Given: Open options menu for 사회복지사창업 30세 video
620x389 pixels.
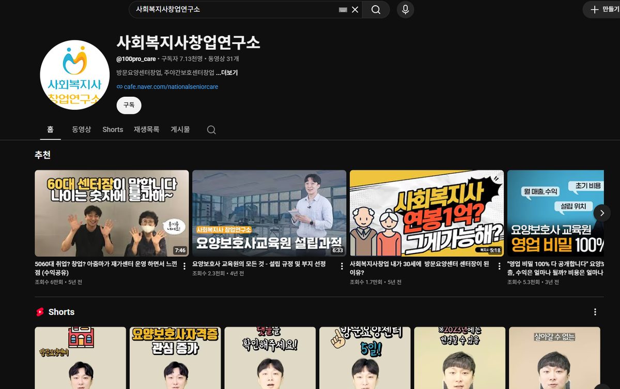Looking at the screenshot, I should click(500, 266).
